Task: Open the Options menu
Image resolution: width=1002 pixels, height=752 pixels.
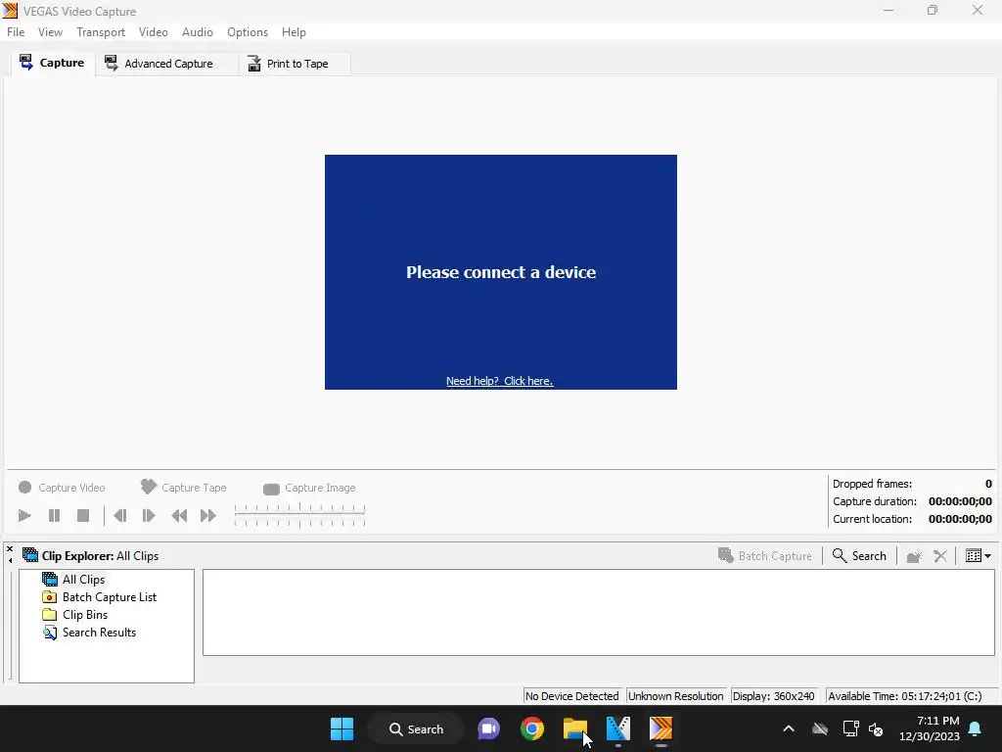Action: (x=248, y=32)
